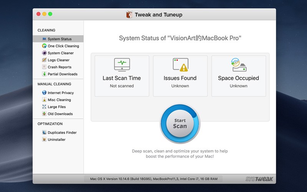Click the Last Scan Time card
This screenshot has height=192, width=307.
pos(122,76)
